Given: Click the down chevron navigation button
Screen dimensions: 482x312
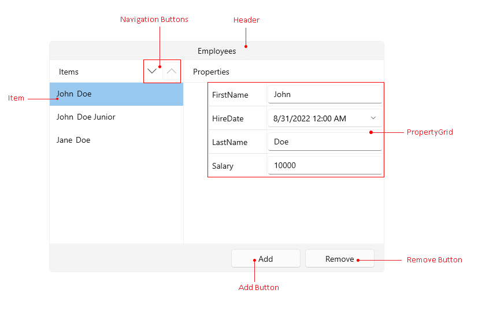Looking at the screenshot, I should point(152,72).
